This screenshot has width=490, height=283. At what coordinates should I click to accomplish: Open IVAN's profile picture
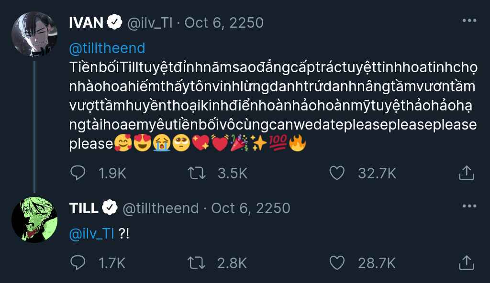(34, 34)
